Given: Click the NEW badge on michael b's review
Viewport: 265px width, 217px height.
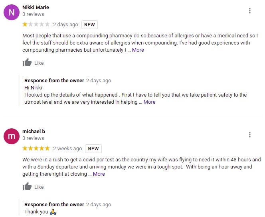Looking at the screenshot, I should click(x=93, y=149).
